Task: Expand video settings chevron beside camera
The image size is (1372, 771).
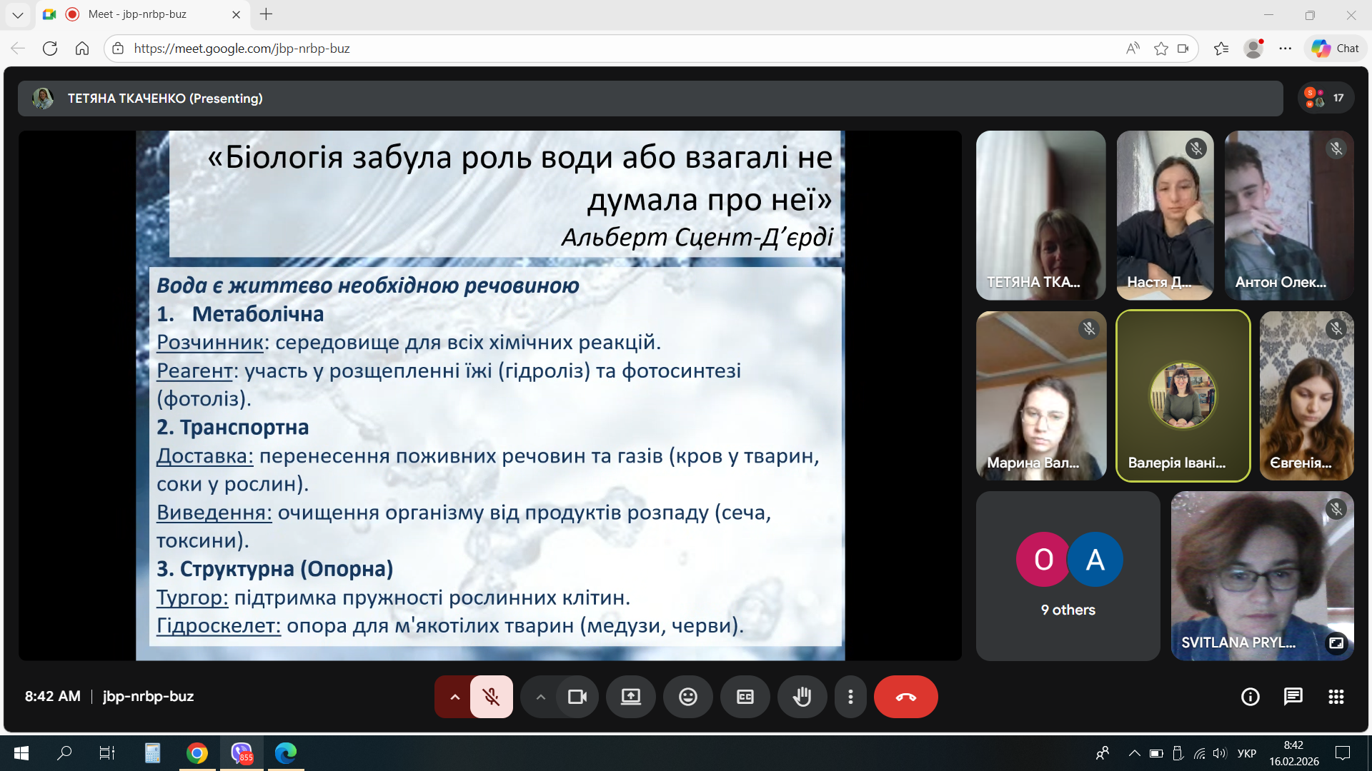Action: click(x=540, y=697)
